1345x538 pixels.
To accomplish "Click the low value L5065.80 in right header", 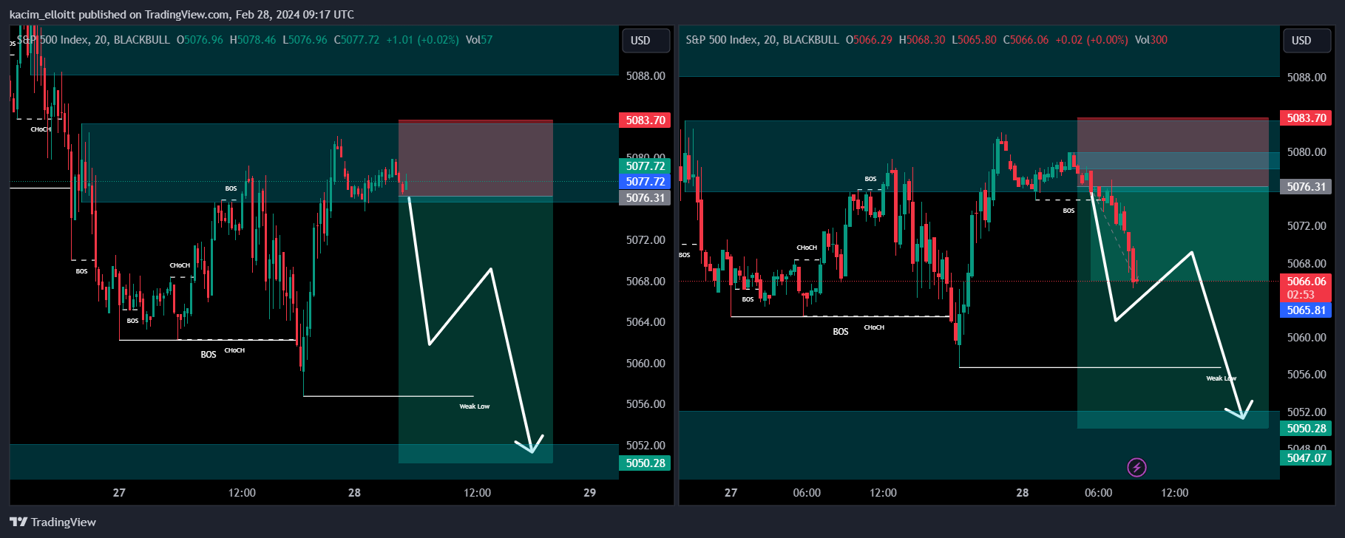I will 974,40.
